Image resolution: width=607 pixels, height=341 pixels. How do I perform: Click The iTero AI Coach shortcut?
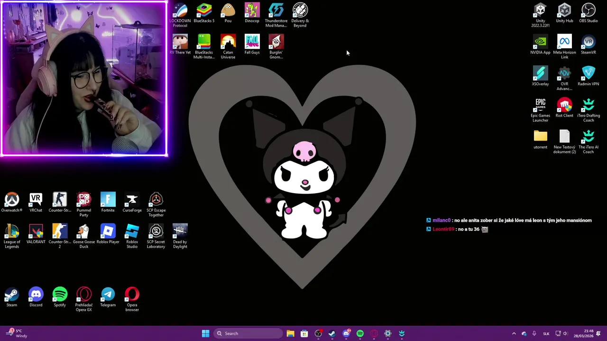coord(589,141)
